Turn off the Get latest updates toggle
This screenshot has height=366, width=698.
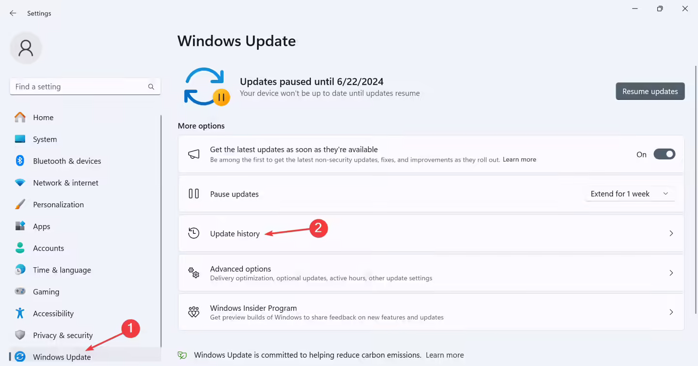tap(664, 154)
